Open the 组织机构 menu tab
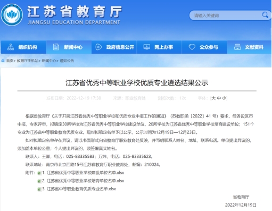Image resolution: width=272 pixels, height=211 pixels. coord(23,47)
